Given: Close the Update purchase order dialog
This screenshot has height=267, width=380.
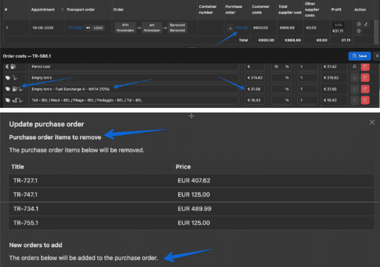Looking at the screenshot, I should pyautogui.click(x=372, y=122).
